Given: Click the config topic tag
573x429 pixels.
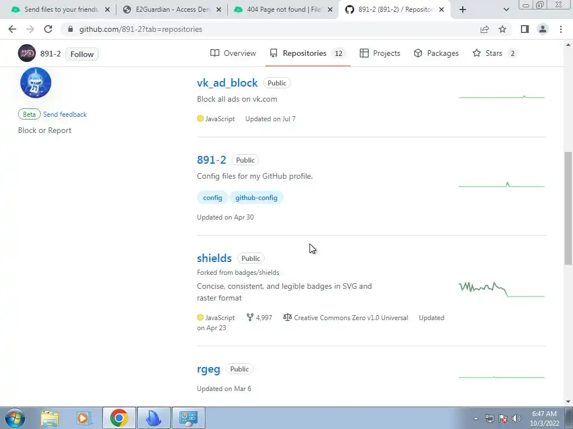Looking at the screenshot, I should 212,198.
